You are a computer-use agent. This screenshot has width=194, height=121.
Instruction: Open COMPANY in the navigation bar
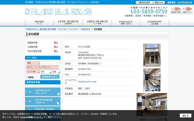[155, 22]
